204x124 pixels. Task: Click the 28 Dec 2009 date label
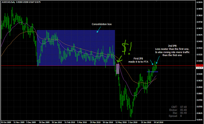(x=44, y=122)
